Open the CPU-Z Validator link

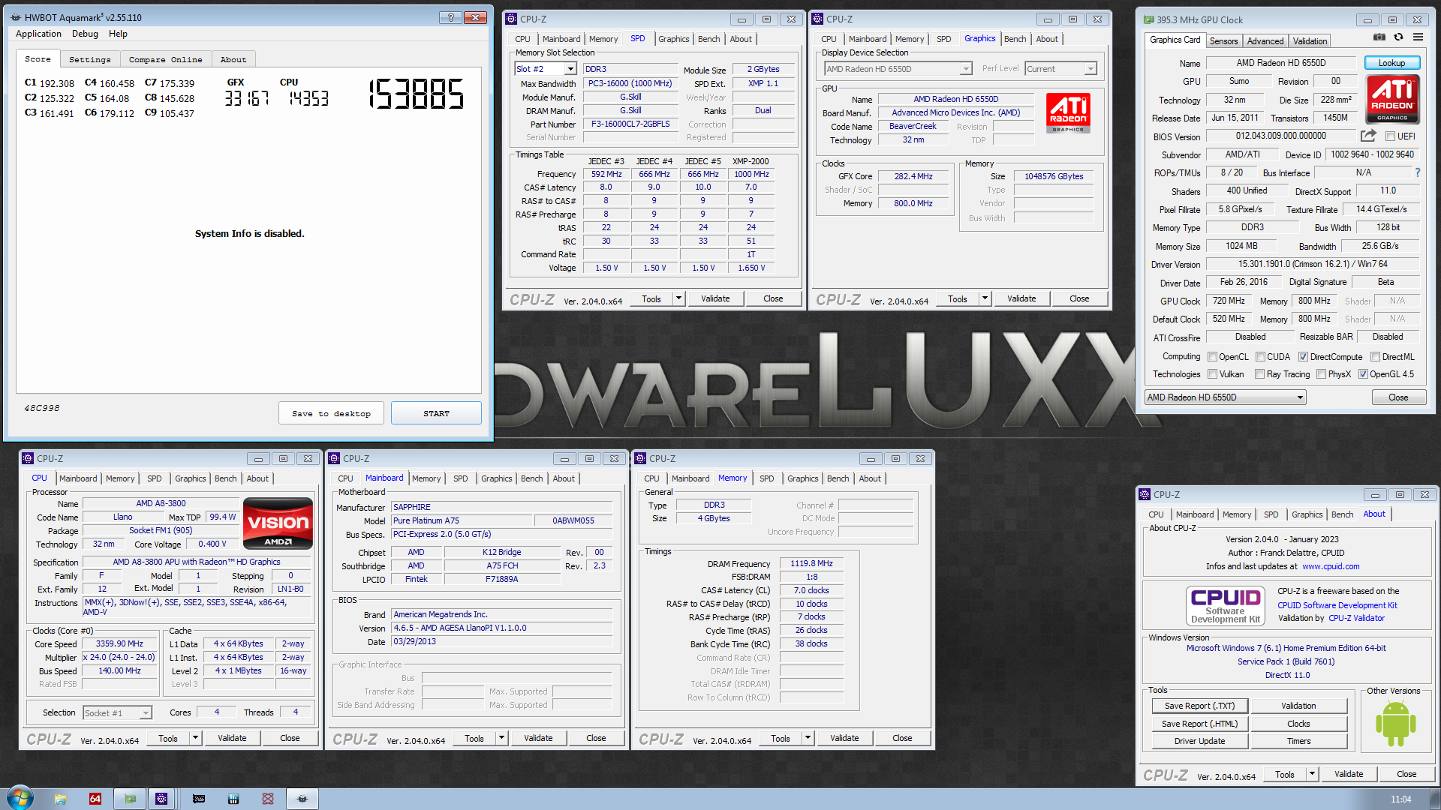1356,618
